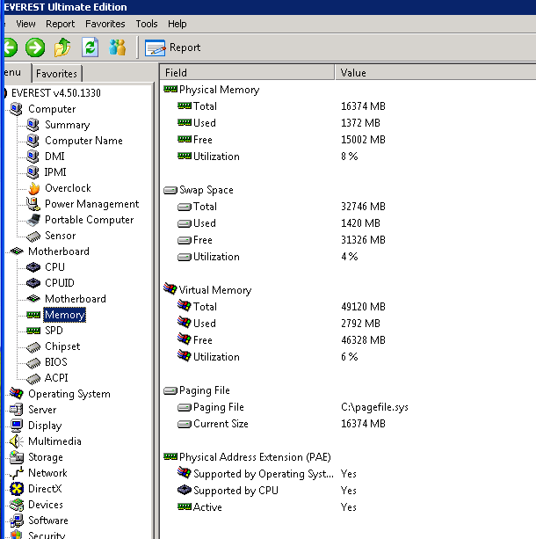Image resolution: width=536 pixels, height=539 pixels.
Task: Click the 1372 MB used value
Action: [x=360, y=123]
